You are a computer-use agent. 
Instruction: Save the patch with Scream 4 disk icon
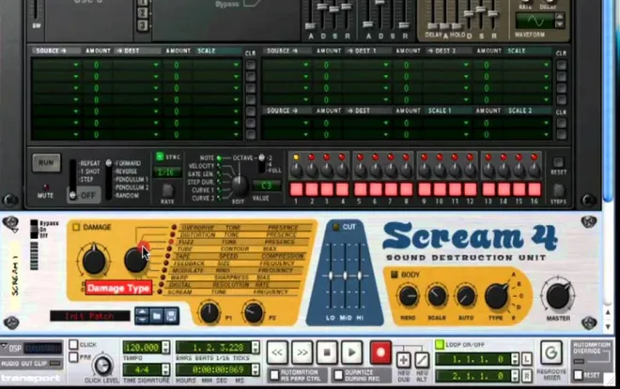tap(171, 316)
